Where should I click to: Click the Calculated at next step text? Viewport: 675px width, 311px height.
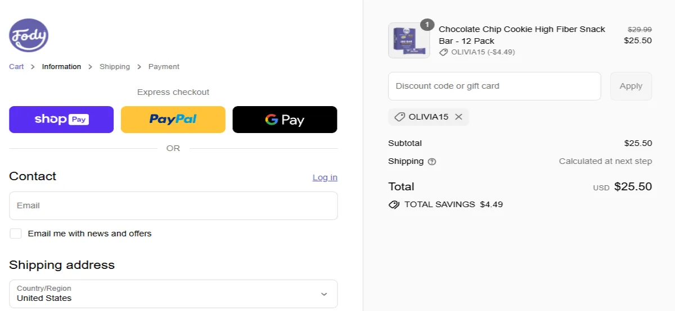605,161
